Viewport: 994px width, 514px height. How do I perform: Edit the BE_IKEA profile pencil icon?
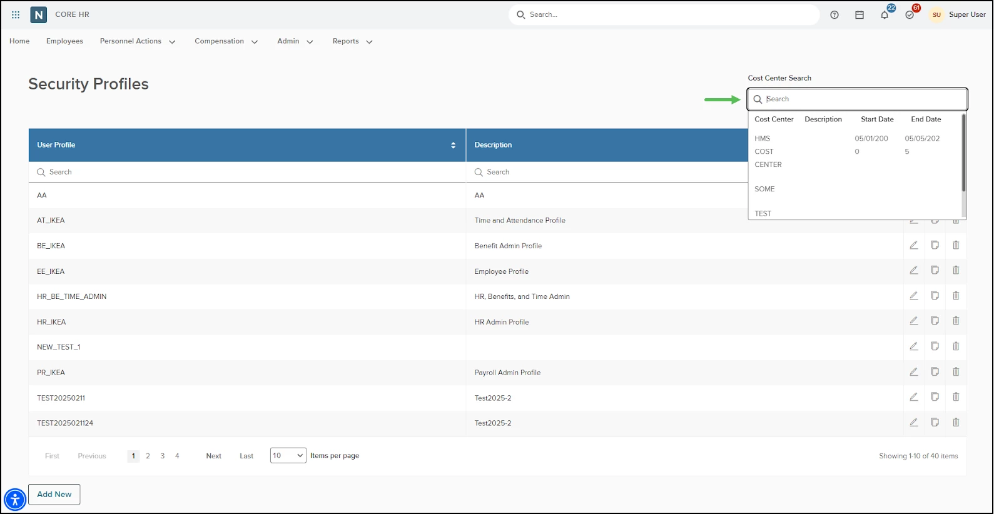pos(914,245)
